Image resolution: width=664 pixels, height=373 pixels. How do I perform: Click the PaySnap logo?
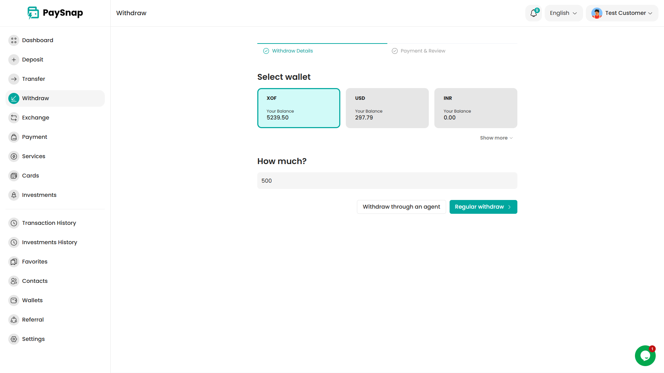(55, 13)
